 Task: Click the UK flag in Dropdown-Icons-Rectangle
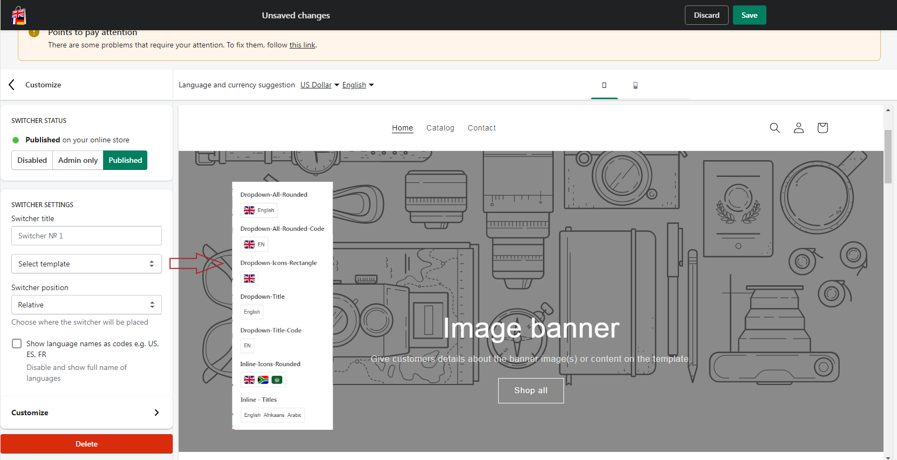[x=249, y=278]
